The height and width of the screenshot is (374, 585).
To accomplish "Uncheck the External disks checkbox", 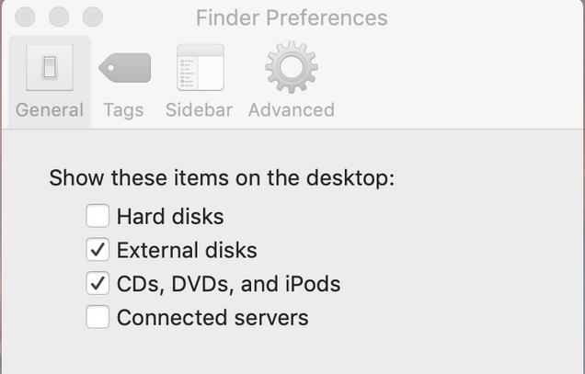I will click(97, 249).
